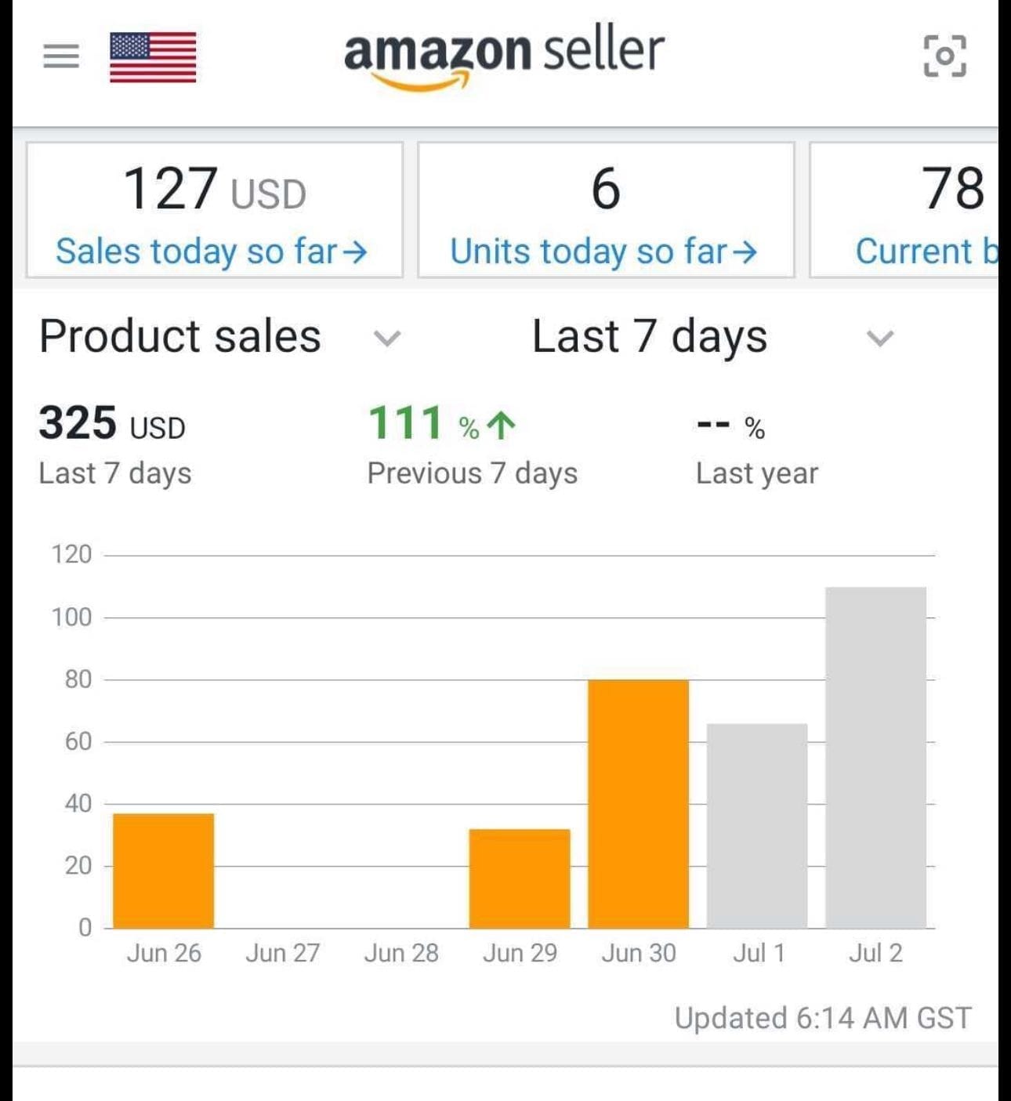Tap the 325 USD last 7 days total
The image size is (1011, 1101).
(112, 424)
